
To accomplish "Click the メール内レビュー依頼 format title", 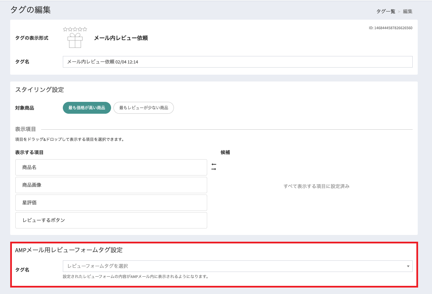I will pyautogui.click(x=121, y=38).
